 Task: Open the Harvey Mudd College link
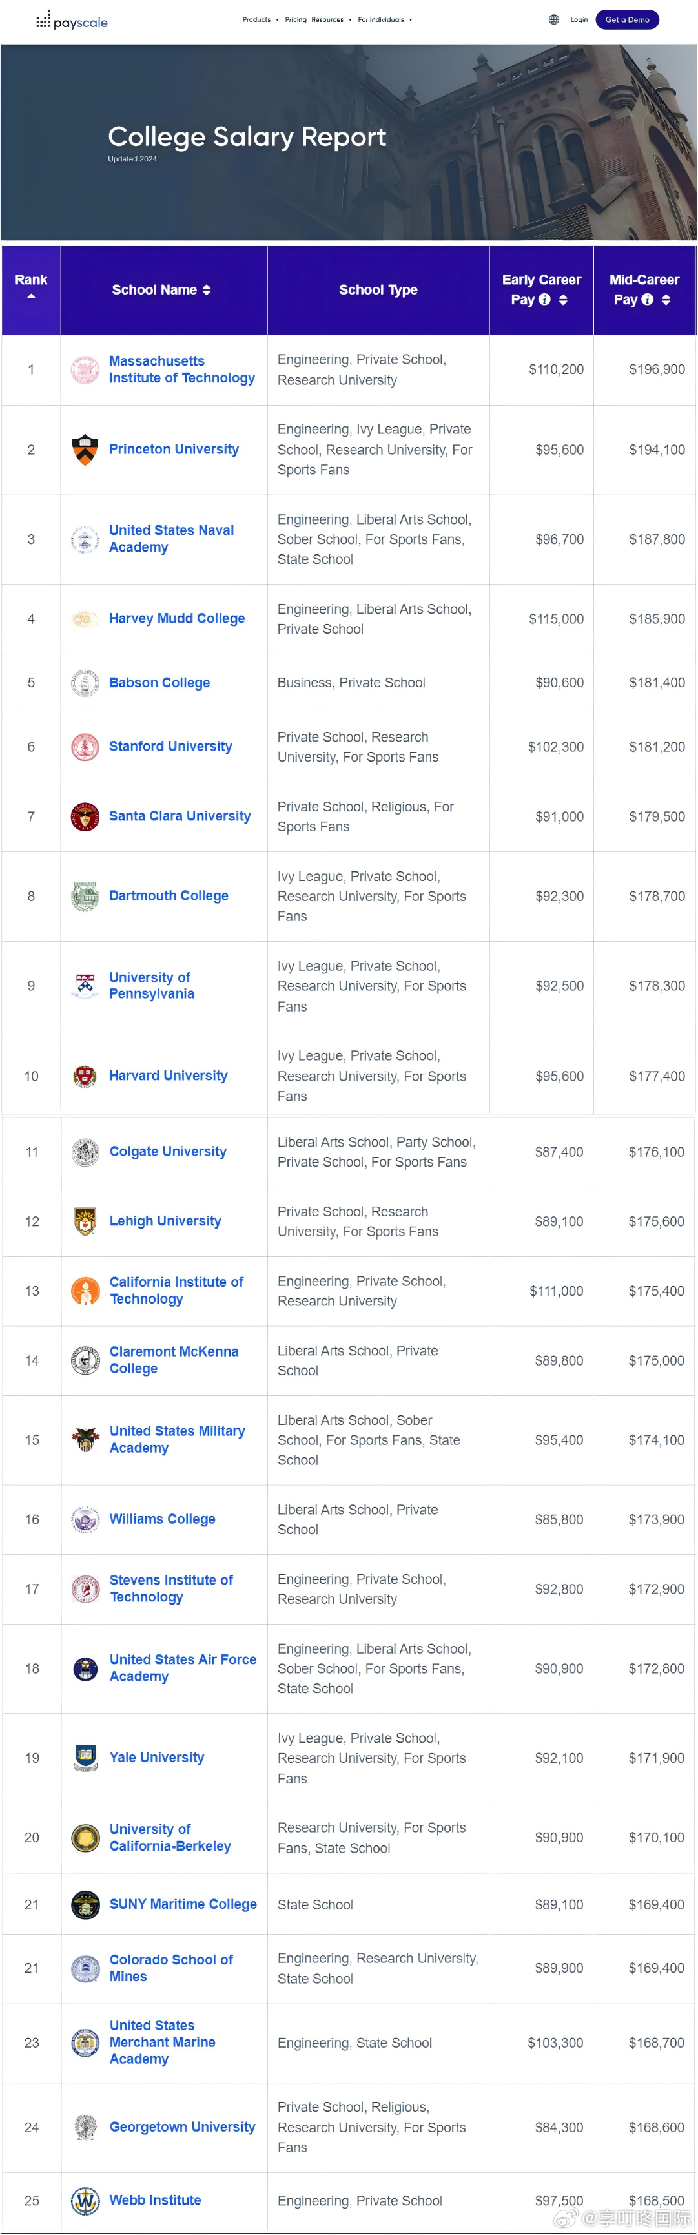[177, 619]
